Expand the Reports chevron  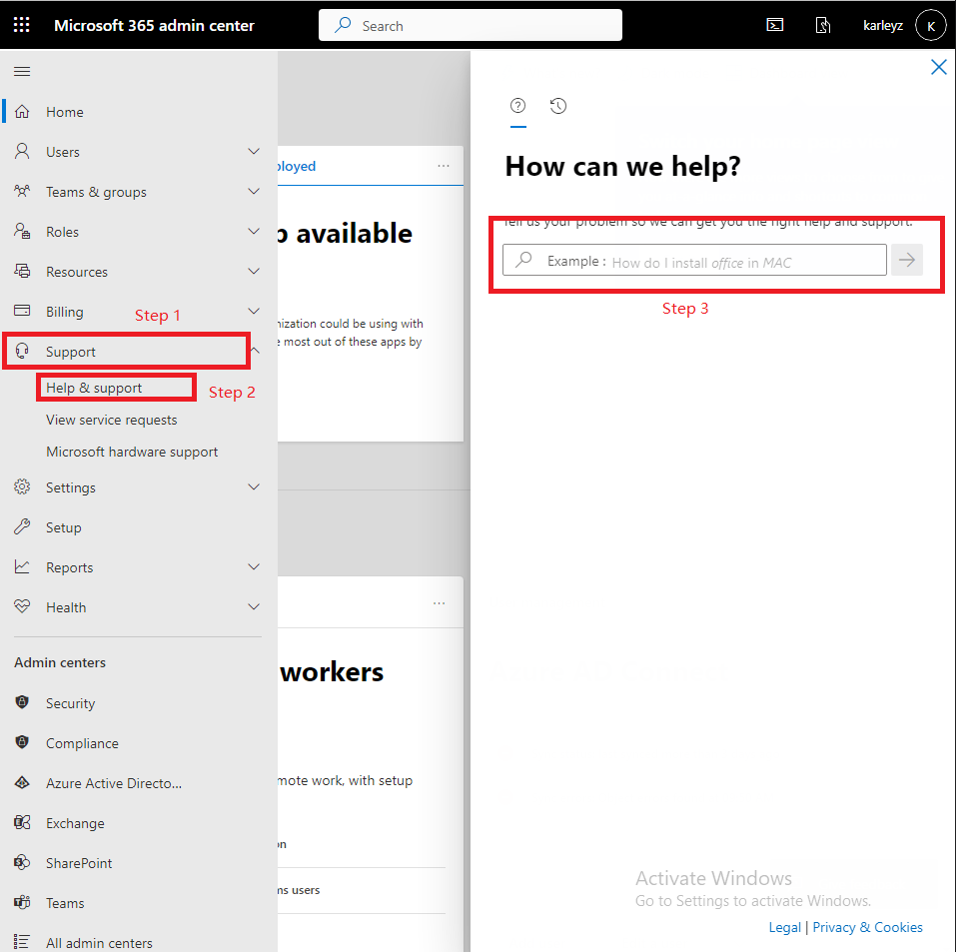(x=254, y=566)
